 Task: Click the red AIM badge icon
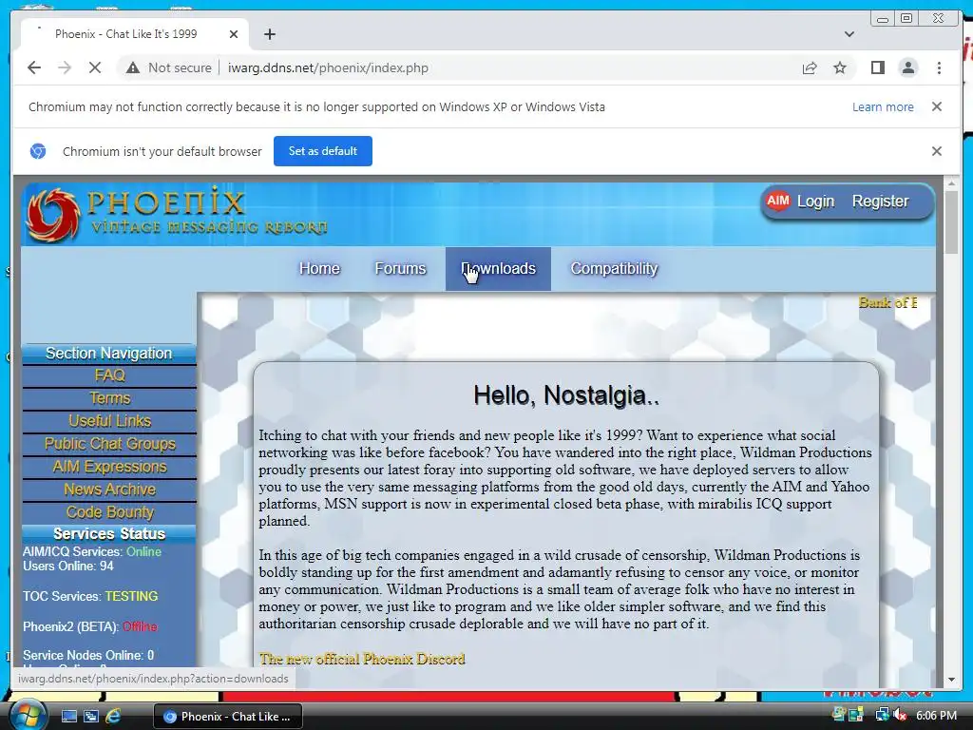(x=777, y=201)
